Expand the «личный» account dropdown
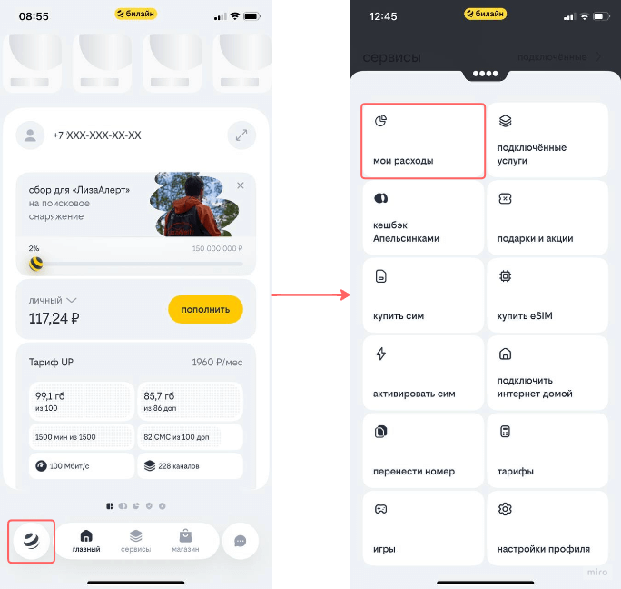 (x=53, y=300)
